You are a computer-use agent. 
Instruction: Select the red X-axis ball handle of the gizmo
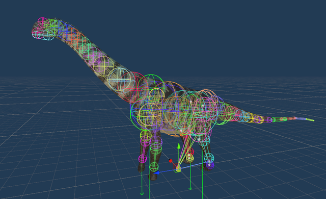171,161
